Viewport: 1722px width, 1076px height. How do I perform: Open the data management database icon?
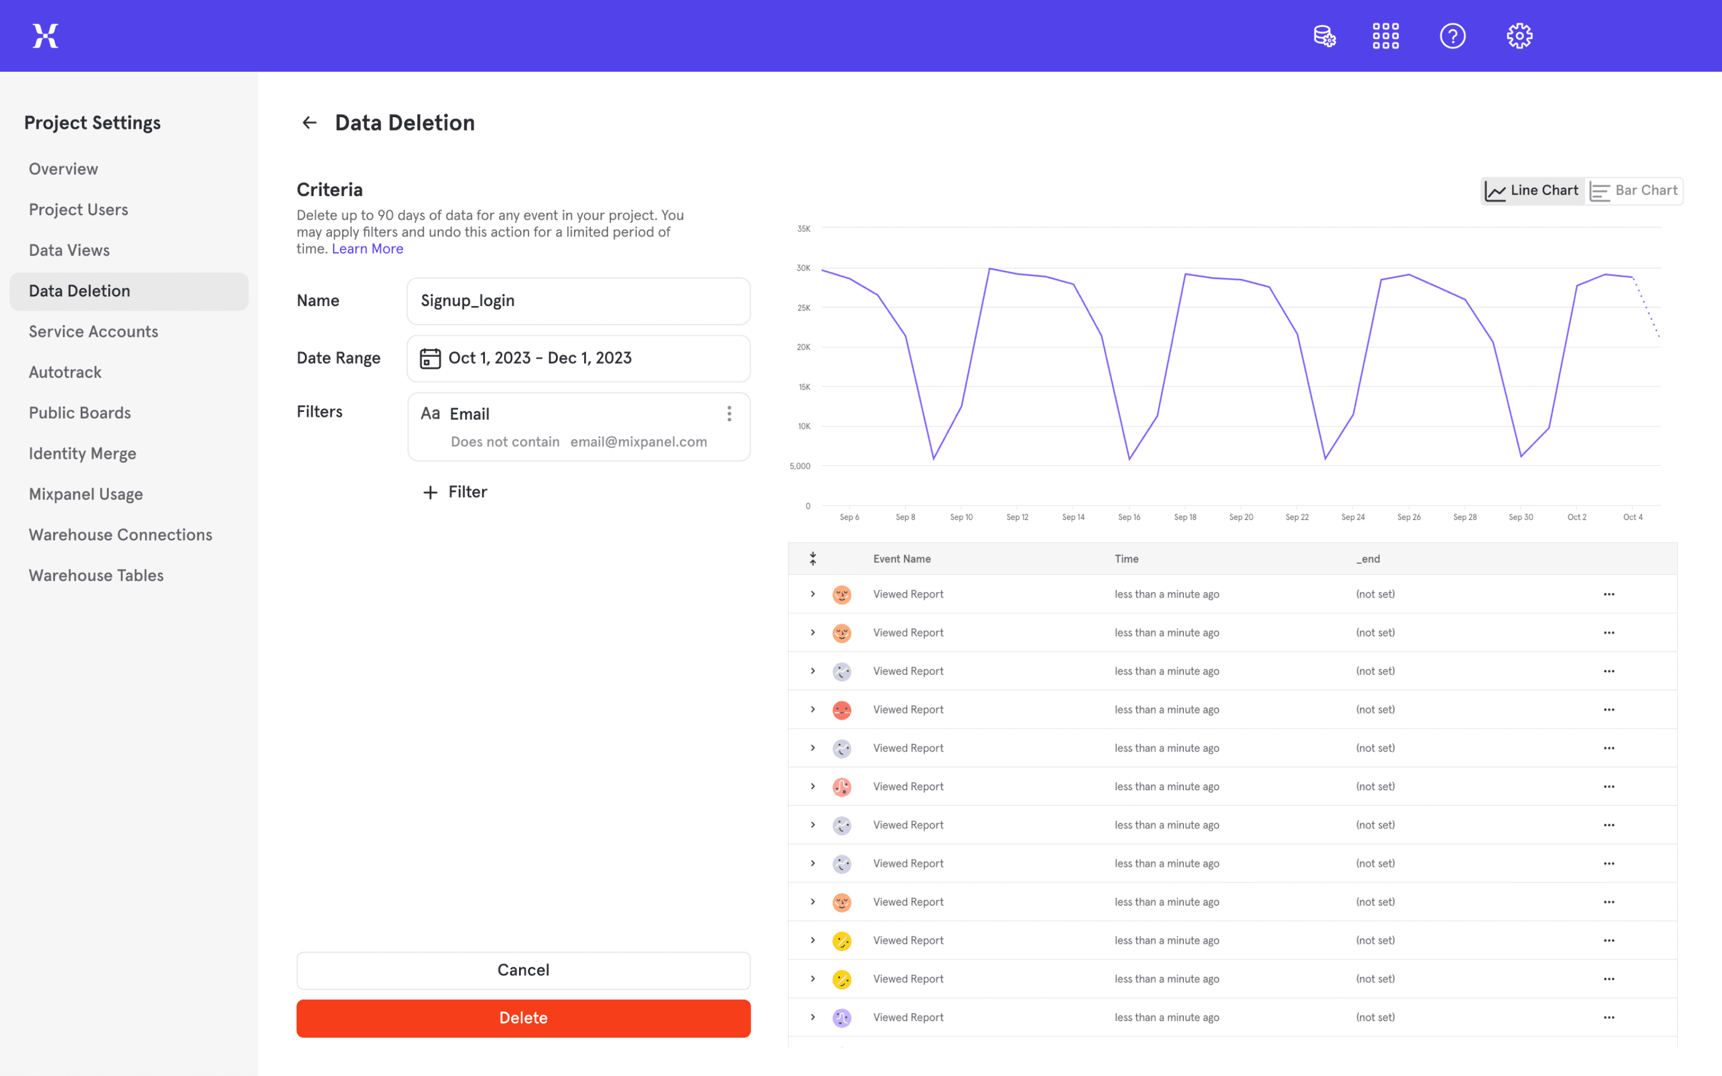1324,35
